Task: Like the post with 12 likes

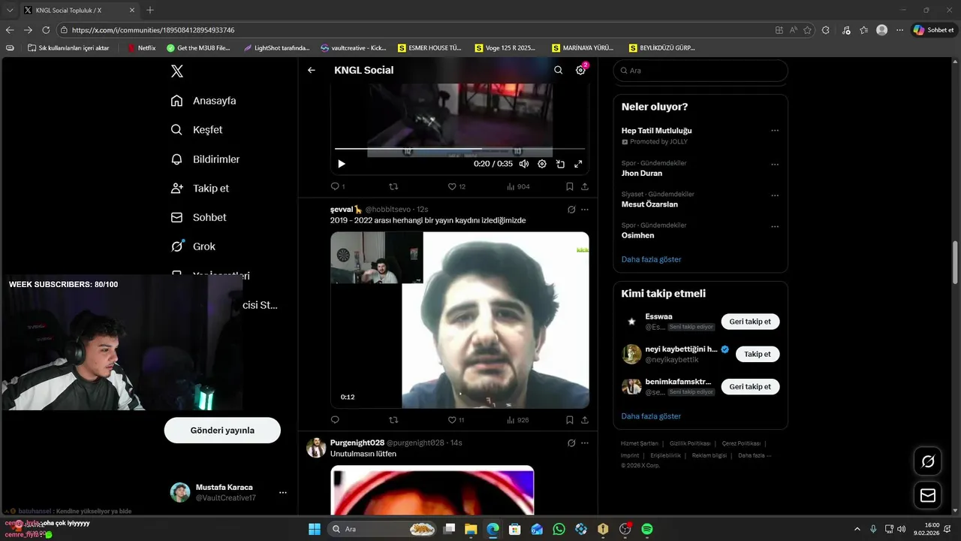Action: (x=456, y=186)
